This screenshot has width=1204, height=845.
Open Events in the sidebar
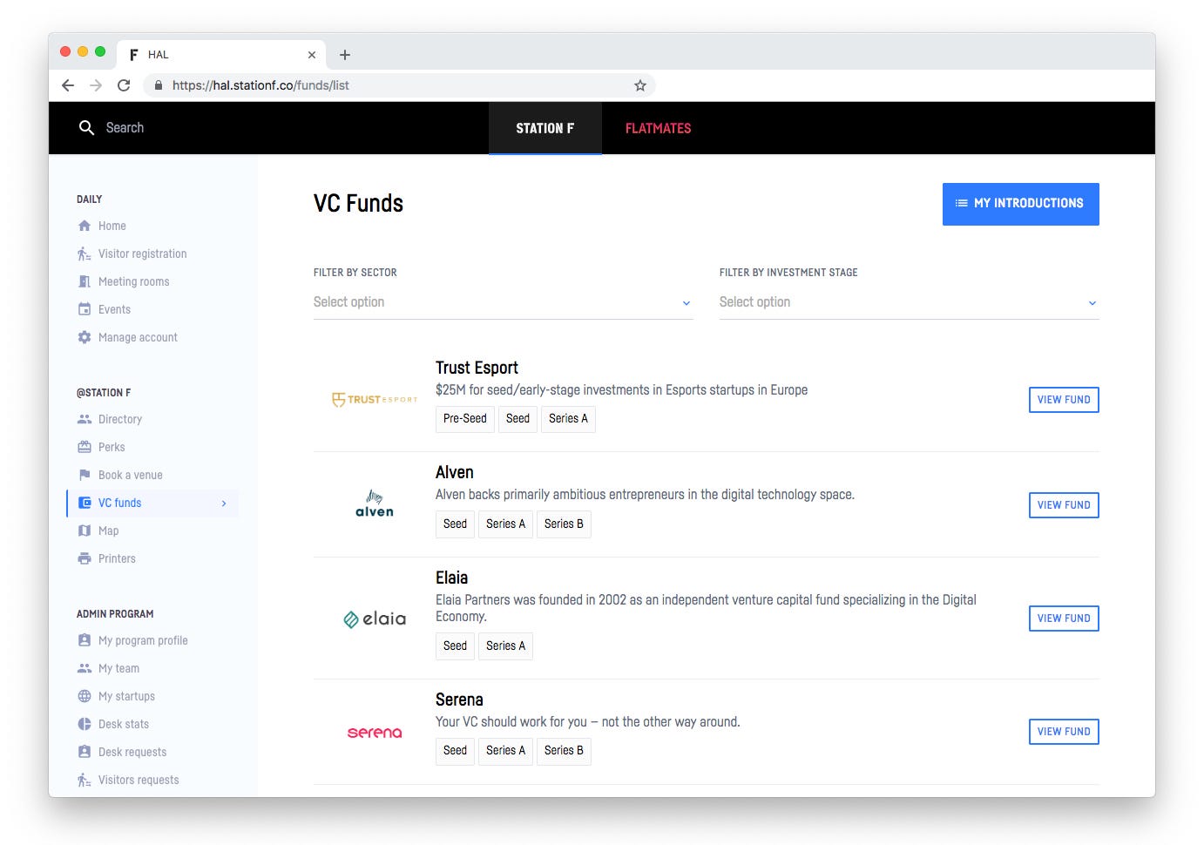point(114,309)
